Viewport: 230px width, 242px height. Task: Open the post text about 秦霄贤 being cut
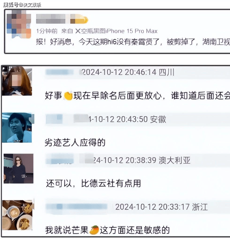click(133, 42)
